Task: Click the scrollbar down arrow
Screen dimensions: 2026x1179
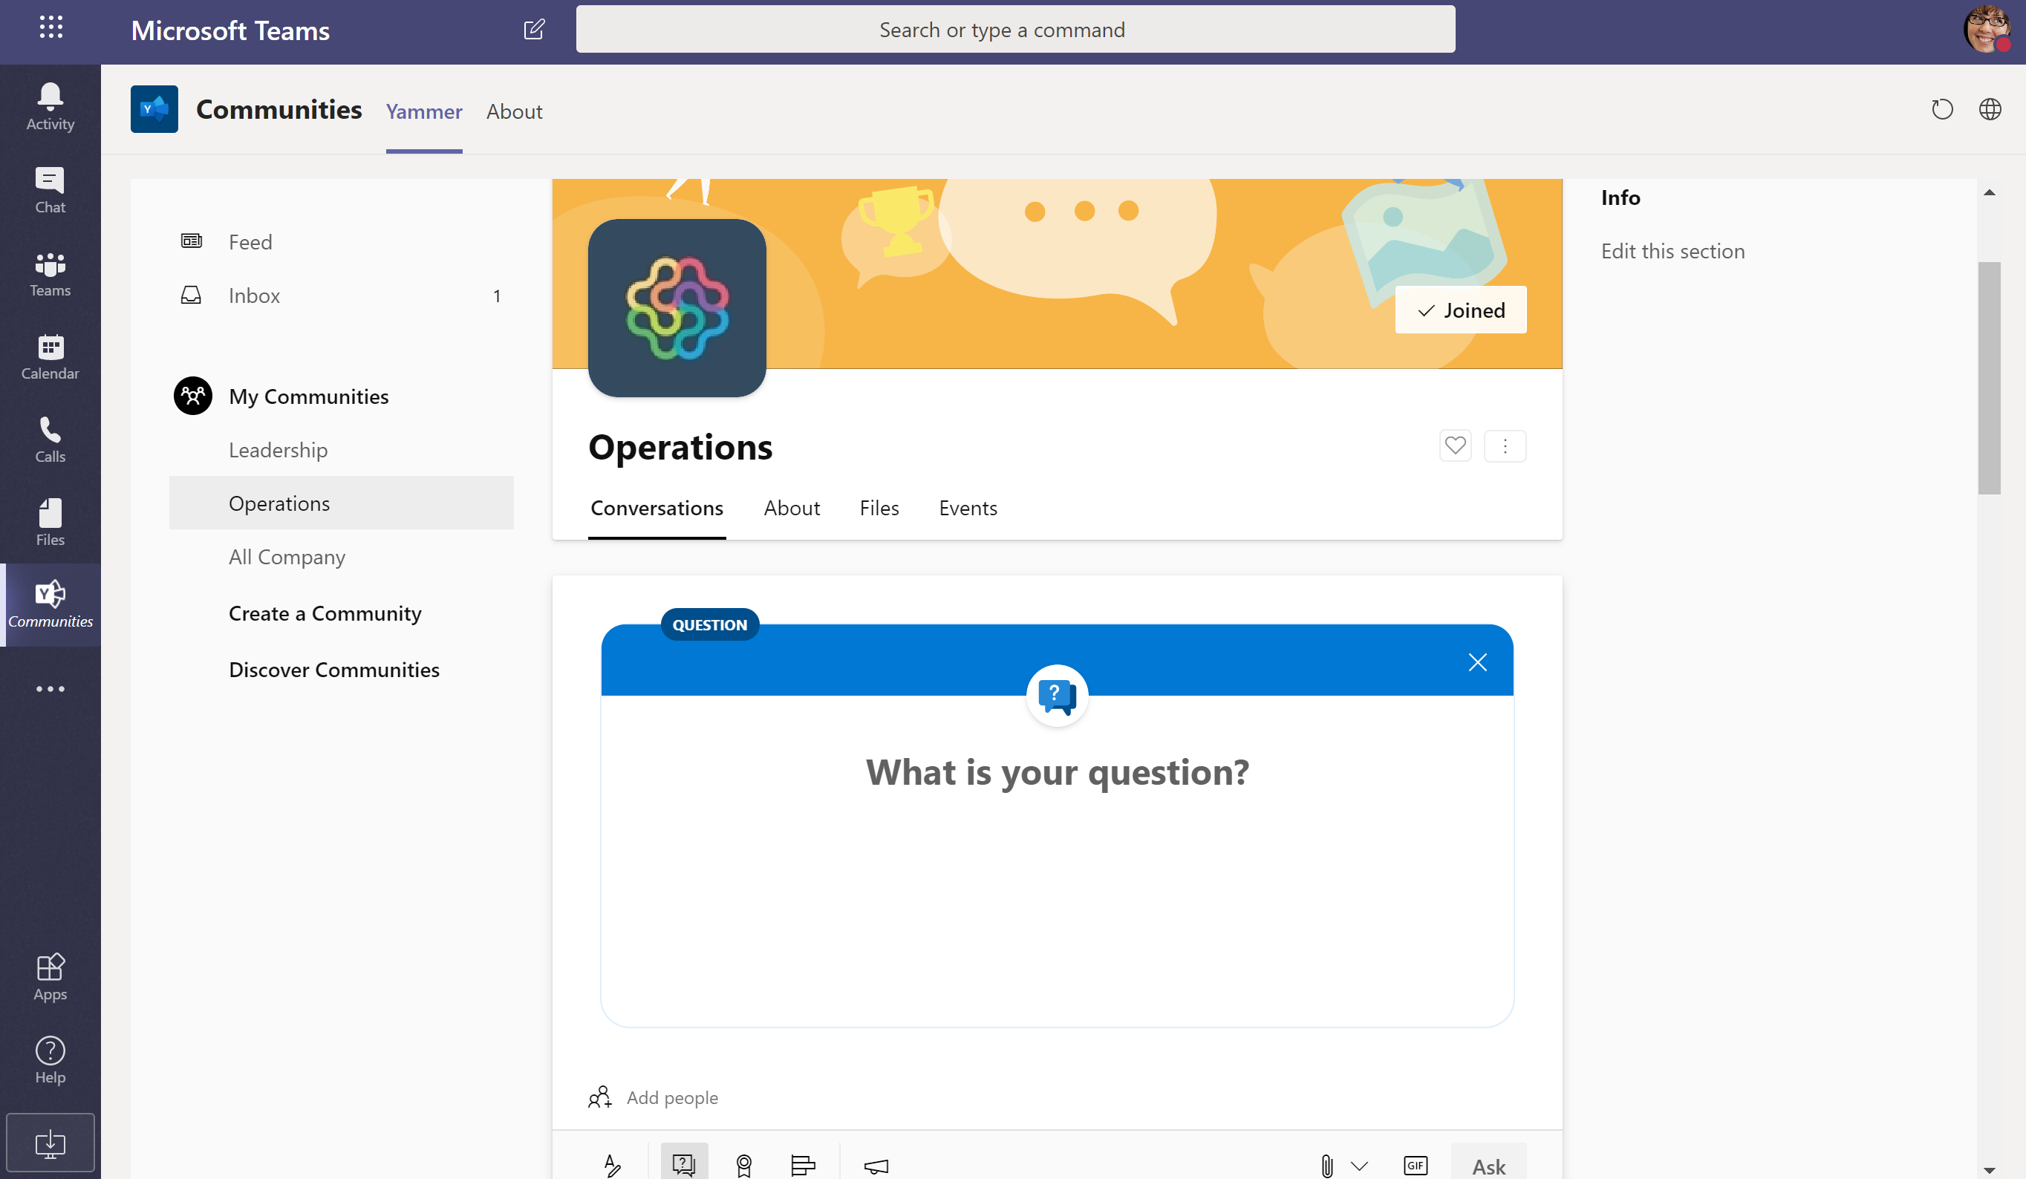Action: pos(1989,1169)
